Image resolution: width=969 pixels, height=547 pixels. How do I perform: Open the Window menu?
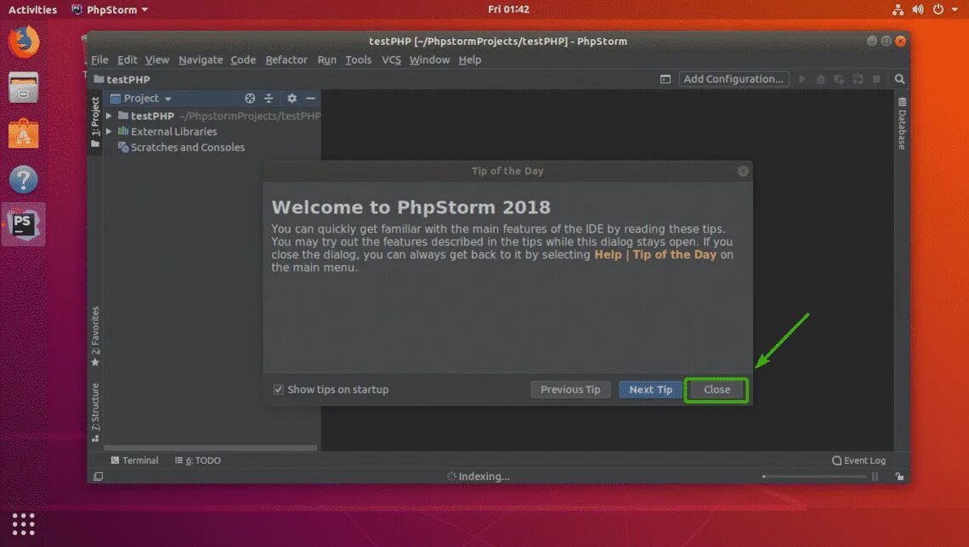[429, 60]
